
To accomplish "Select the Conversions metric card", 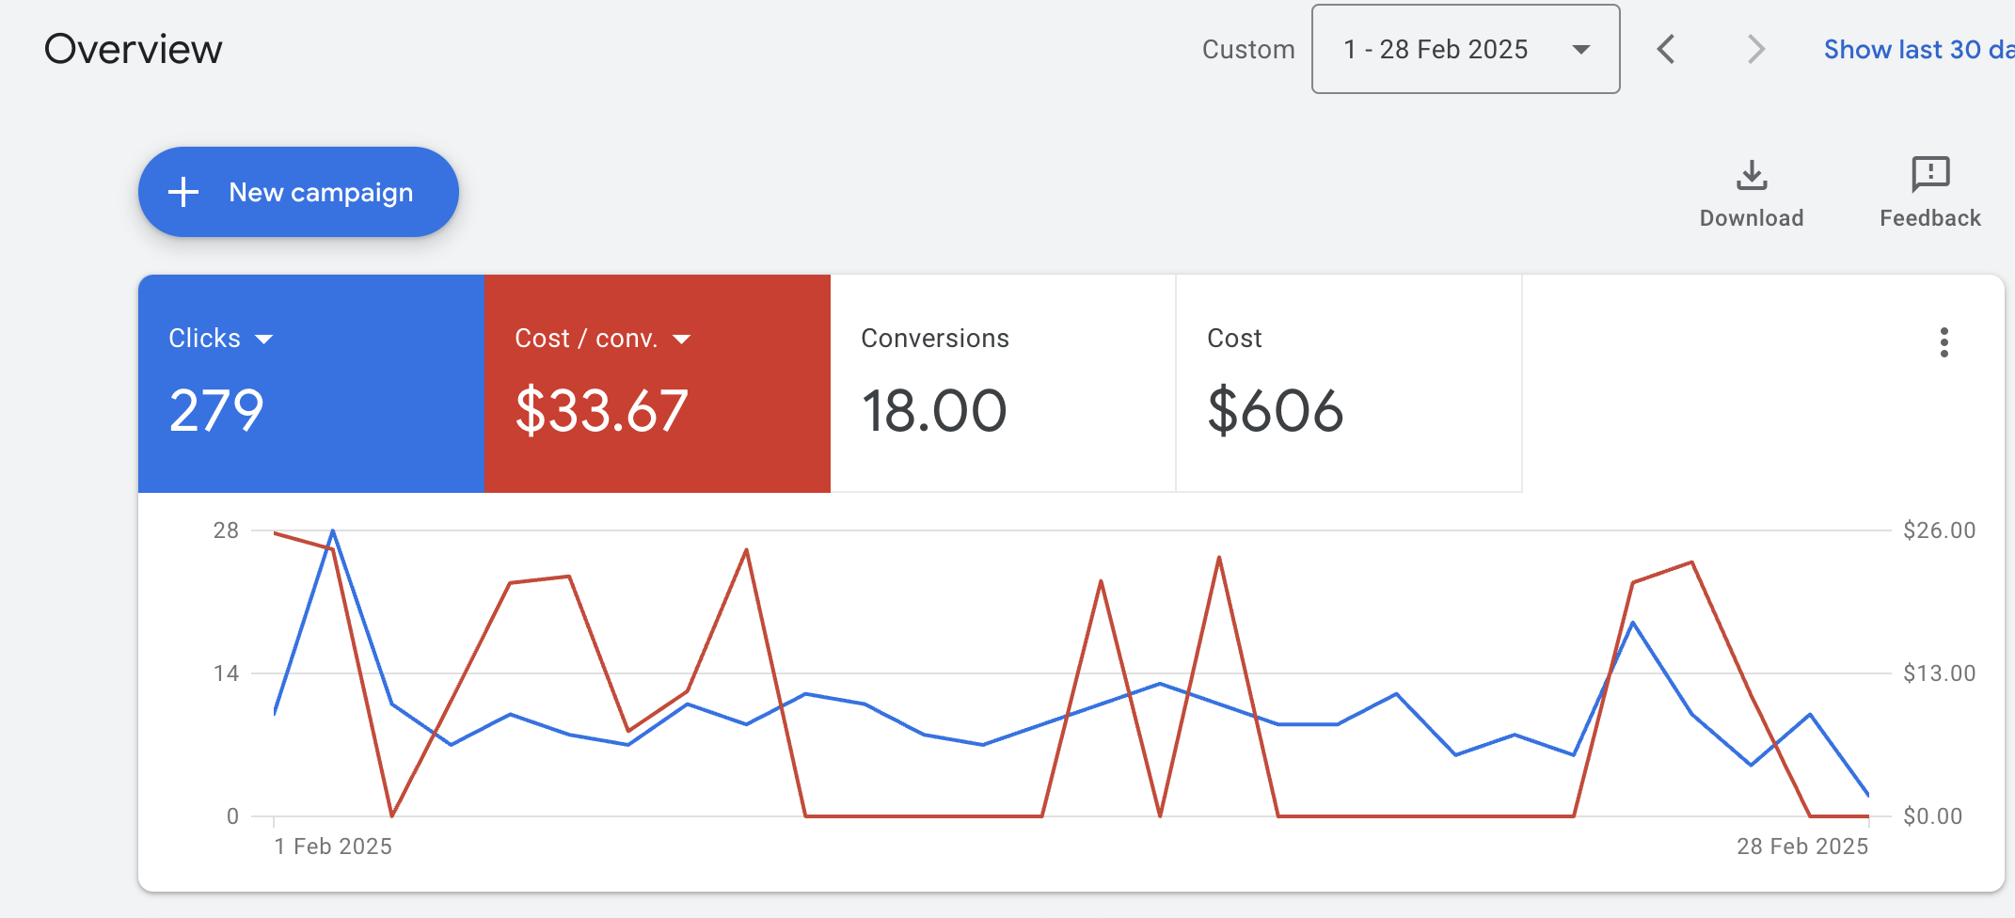I will coord(1003,383).
